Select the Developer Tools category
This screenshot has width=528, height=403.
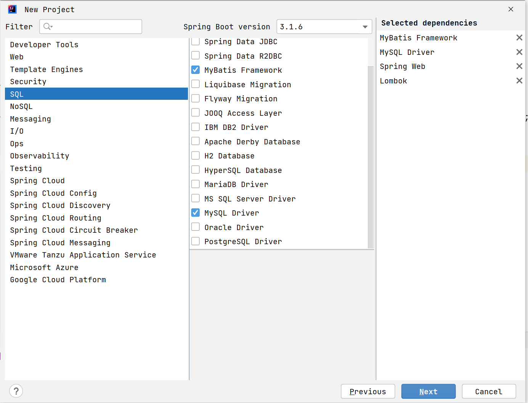[x=96, y=45]
